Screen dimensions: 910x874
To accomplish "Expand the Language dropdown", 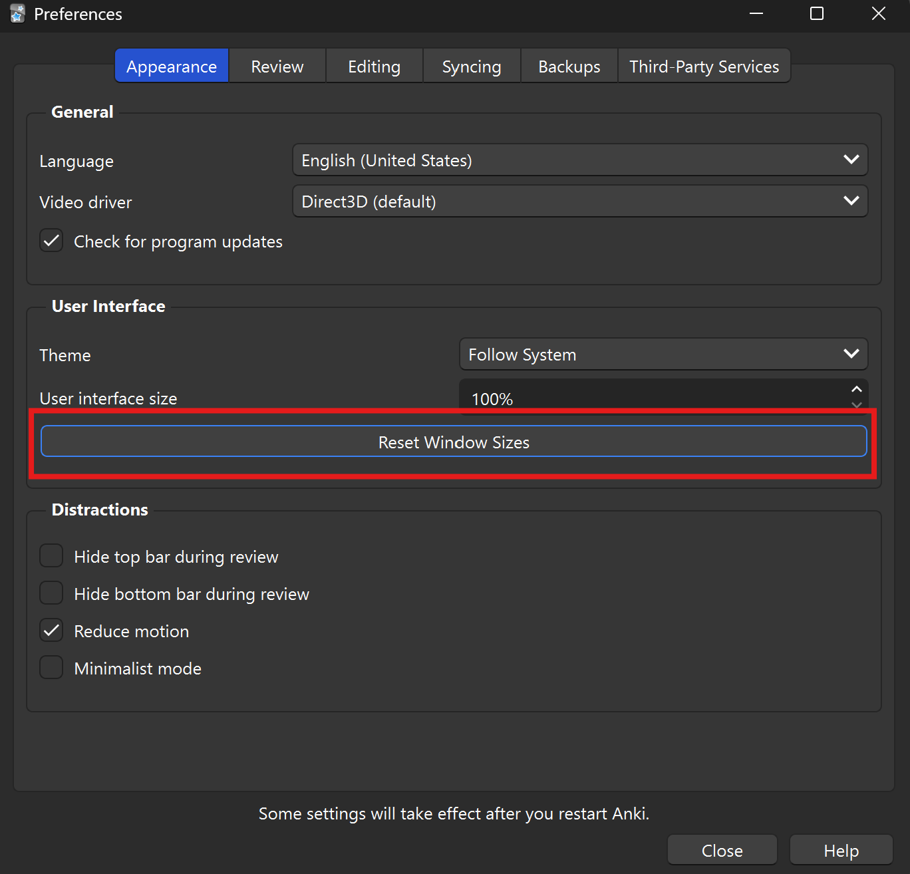I will click(579, 160).
